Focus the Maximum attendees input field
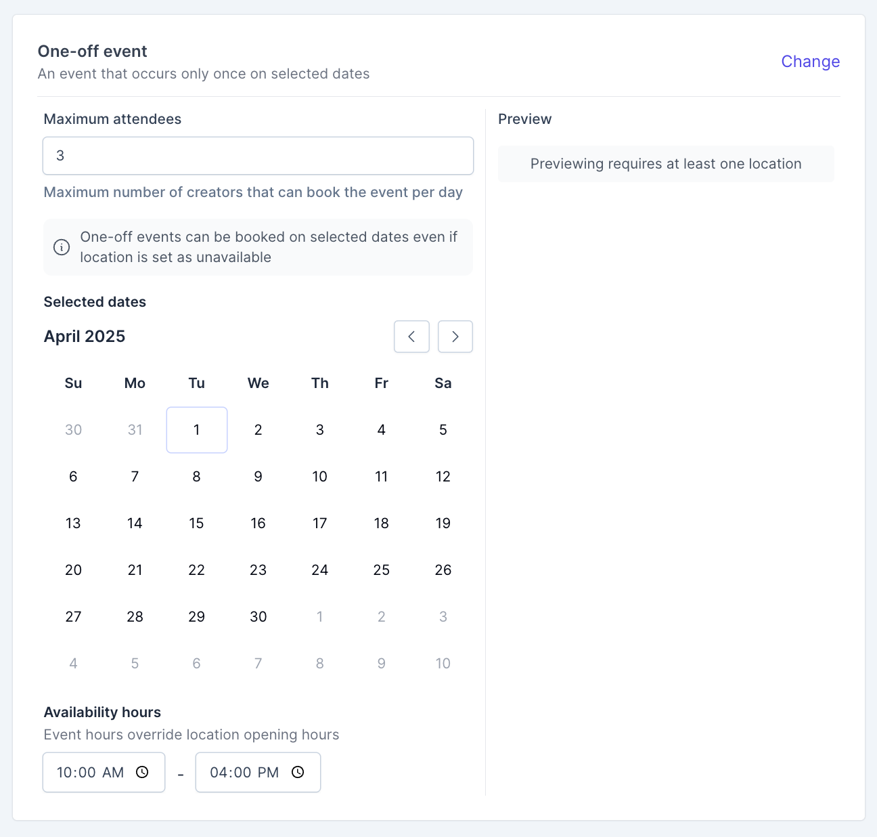Viewport: 877px width, 837px height. [x=258, y=156]
